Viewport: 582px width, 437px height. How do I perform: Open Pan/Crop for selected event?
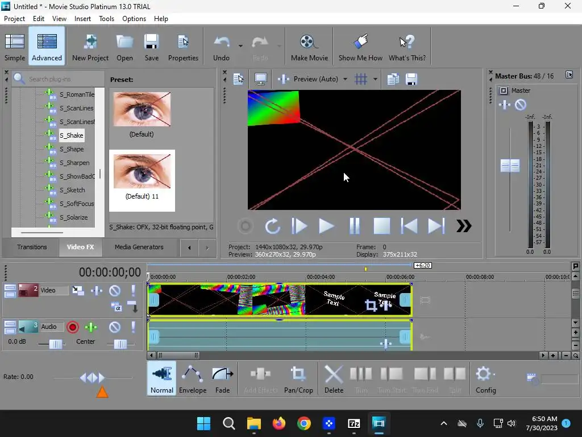click(298, 379)
